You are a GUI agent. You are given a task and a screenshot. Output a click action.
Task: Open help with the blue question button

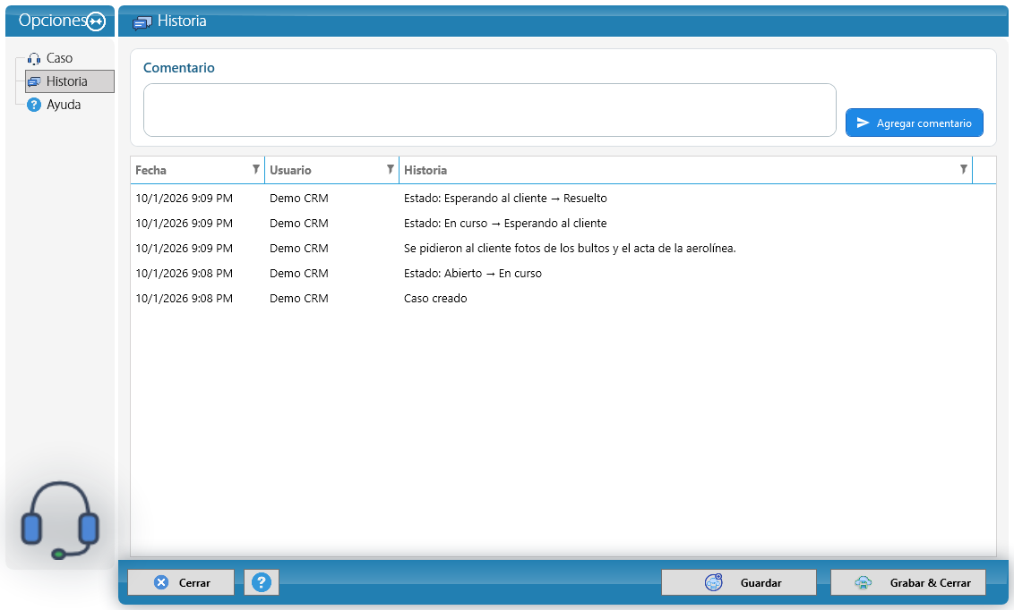click(x=262, y=582)
